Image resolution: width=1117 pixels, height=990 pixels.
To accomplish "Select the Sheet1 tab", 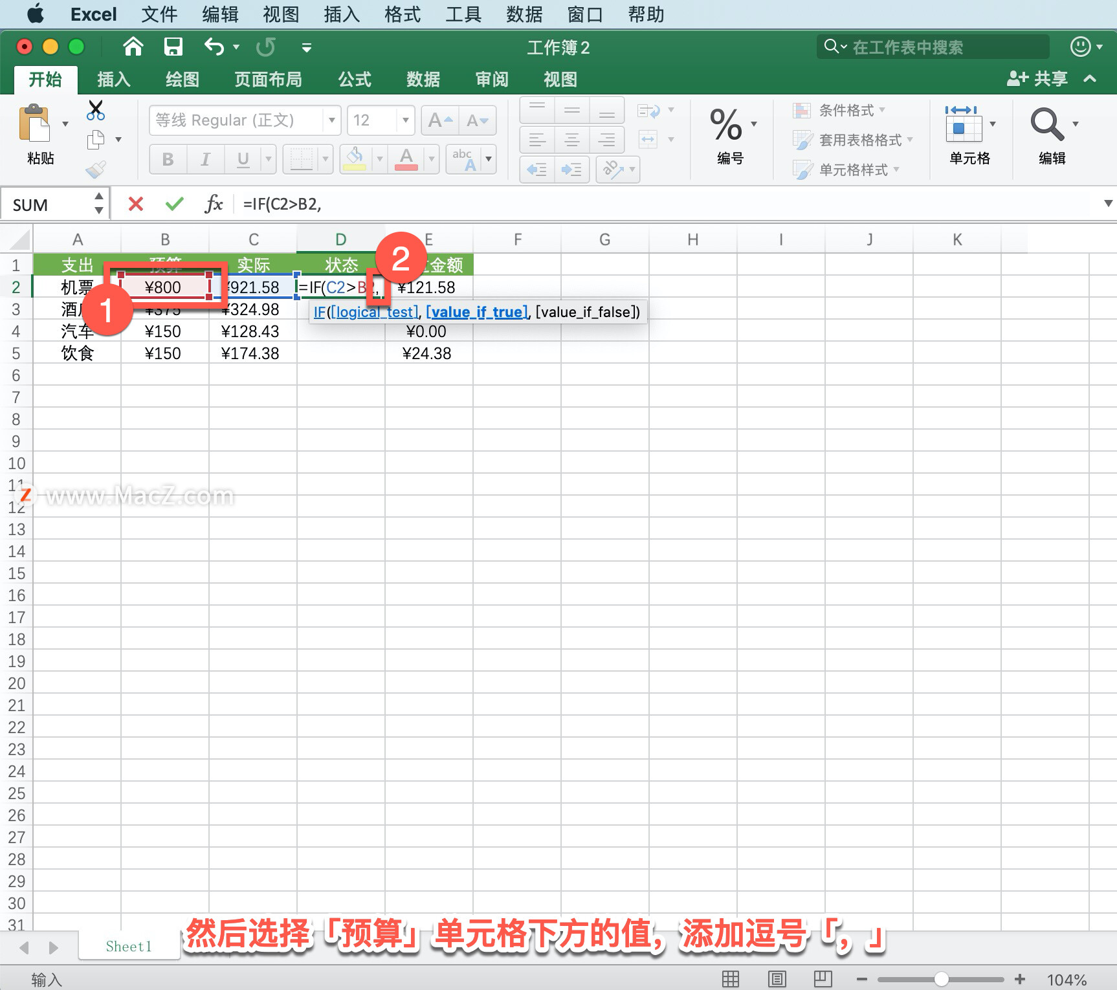I will click(129, 946).
